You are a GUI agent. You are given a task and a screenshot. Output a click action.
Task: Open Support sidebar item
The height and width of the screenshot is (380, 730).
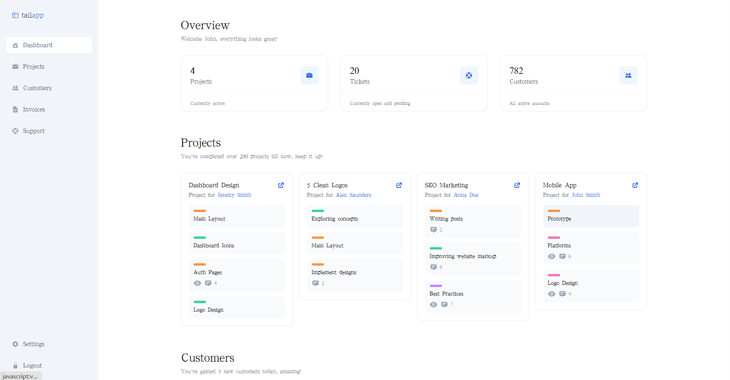point(49,131)
